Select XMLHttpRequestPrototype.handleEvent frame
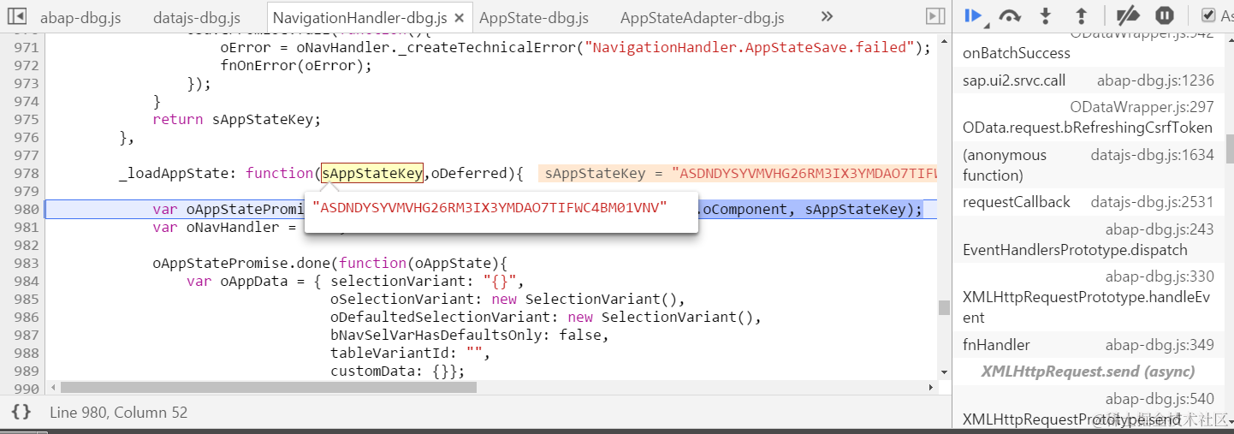 pos(1087,307)
